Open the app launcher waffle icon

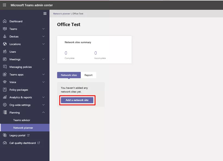point(4,5)
